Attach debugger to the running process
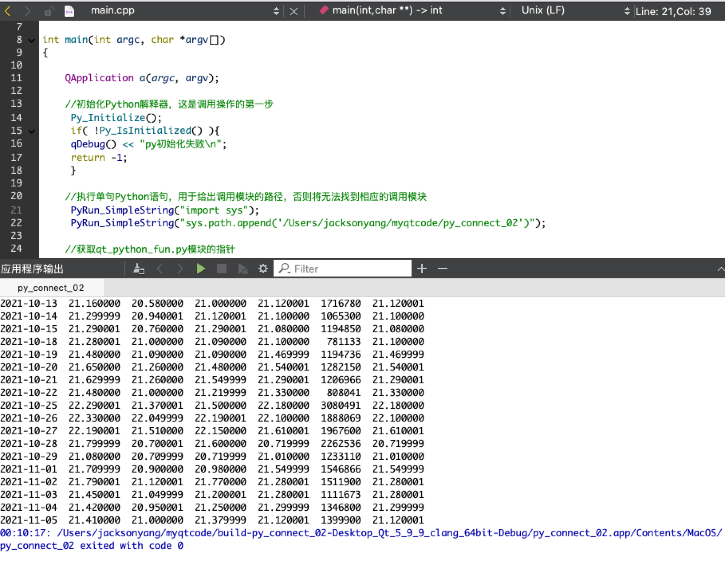 [242, 269]
